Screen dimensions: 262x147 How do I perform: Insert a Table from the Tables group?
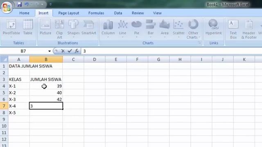click(x=28, y=27)
